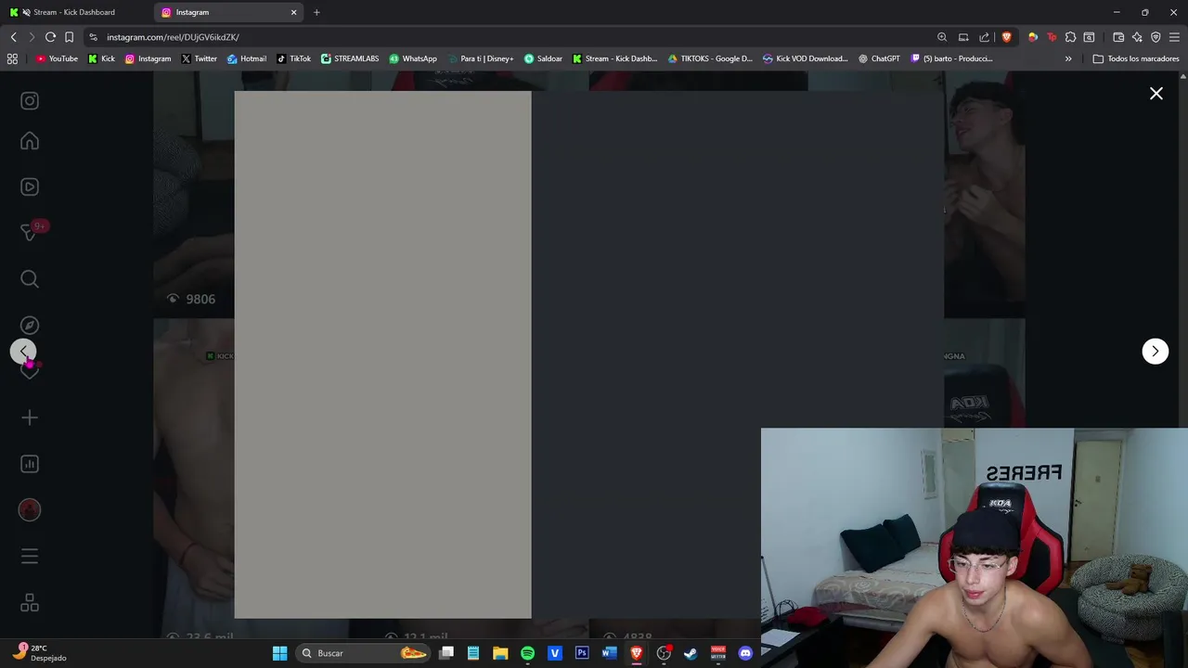Click the address bar URL
The image size is (1188, 668).
point(173,37)
